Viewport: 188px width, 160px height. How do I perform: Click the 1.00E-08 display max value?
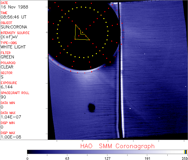click(11, 137)
